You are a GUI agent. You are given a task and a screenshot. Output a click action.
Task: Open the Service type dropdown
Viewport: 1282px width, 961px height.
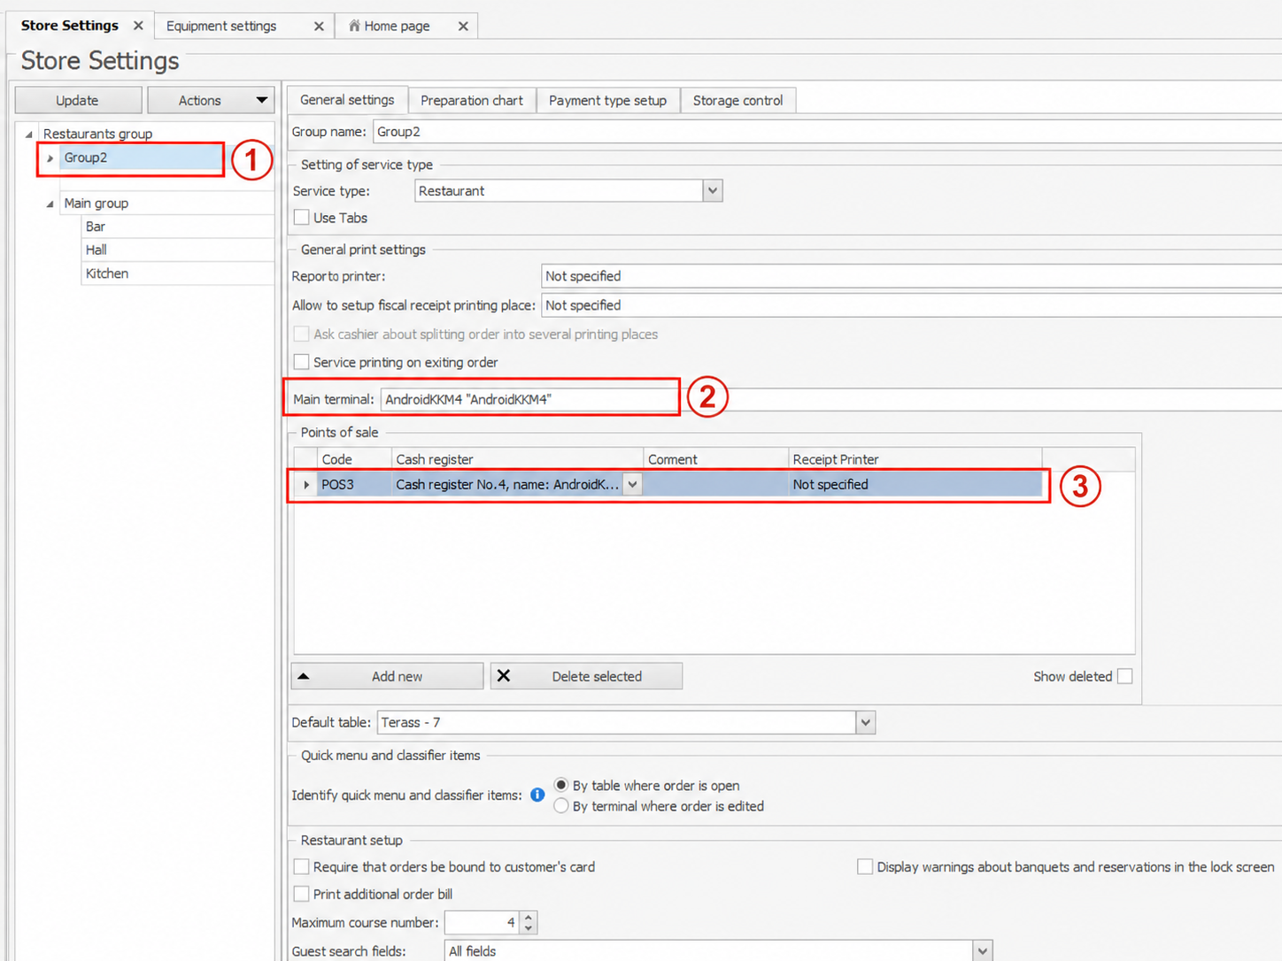(713, 191)
